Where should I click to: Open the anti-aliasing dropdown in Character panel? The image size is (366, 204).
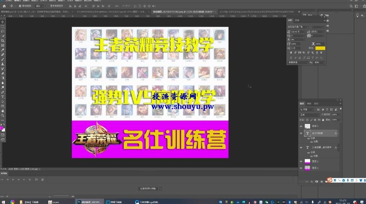tap(319, 62)
